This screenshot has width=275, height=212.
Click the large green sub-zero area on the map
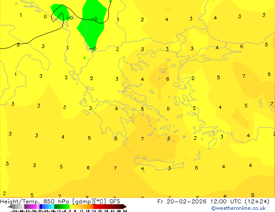pyautogui.click(x=92, y=25)
